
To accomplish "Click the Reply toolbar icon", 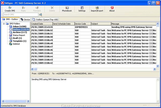I will (23, 9).
